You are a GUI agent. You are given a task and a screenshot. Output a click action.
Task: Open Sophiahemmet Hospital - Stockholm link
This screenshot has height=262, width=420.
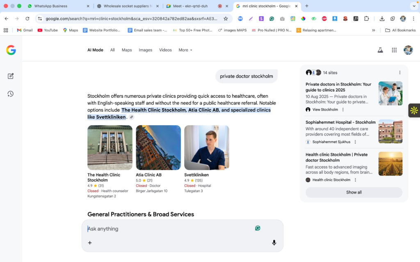click(x=340, y=122)
